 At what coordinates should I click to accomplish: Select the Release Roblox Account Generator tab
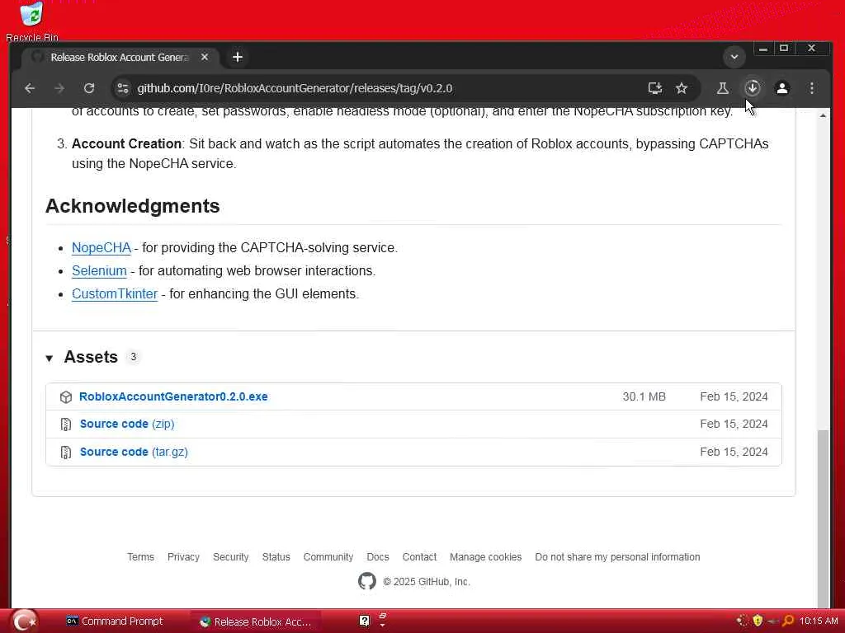pos(120,58)
